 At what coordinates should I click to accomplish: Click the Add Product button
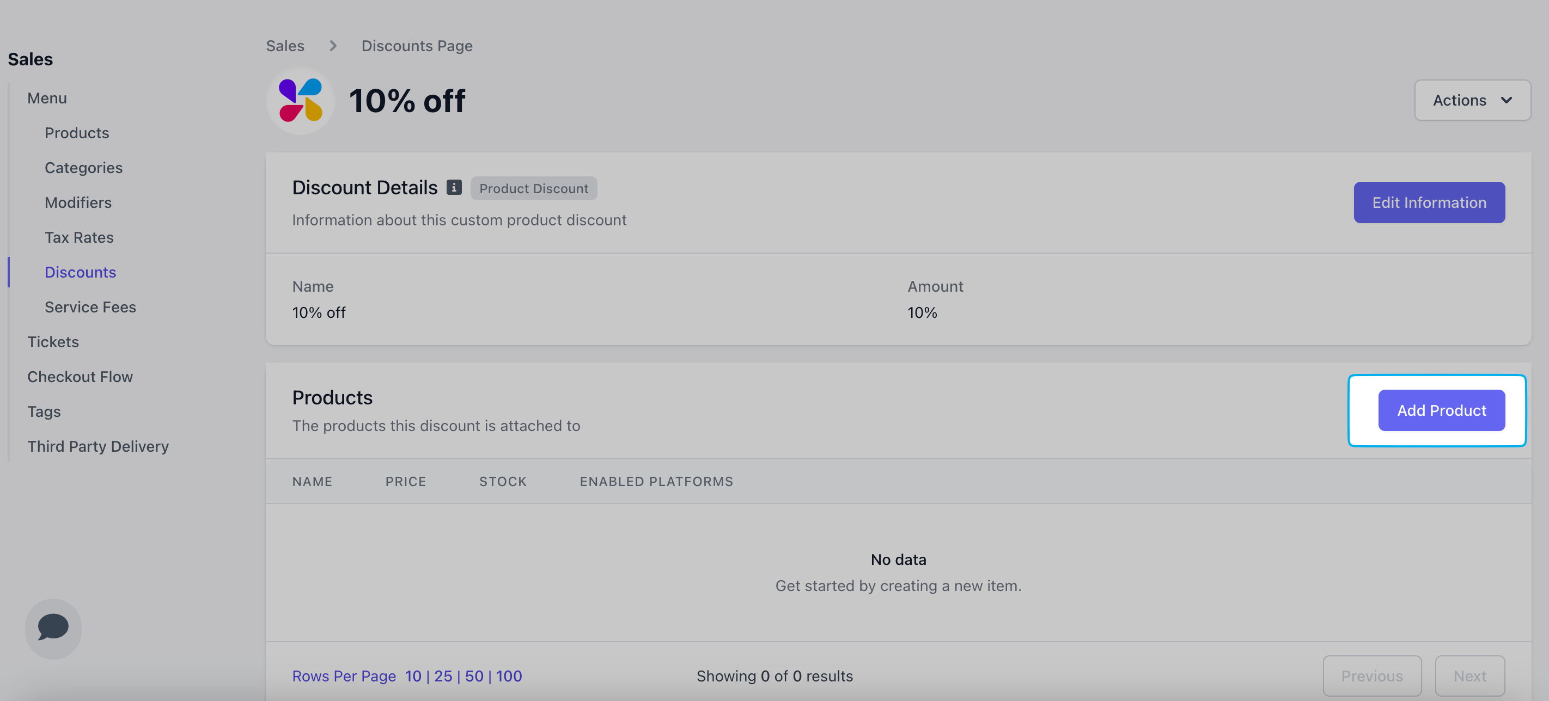1441,410
